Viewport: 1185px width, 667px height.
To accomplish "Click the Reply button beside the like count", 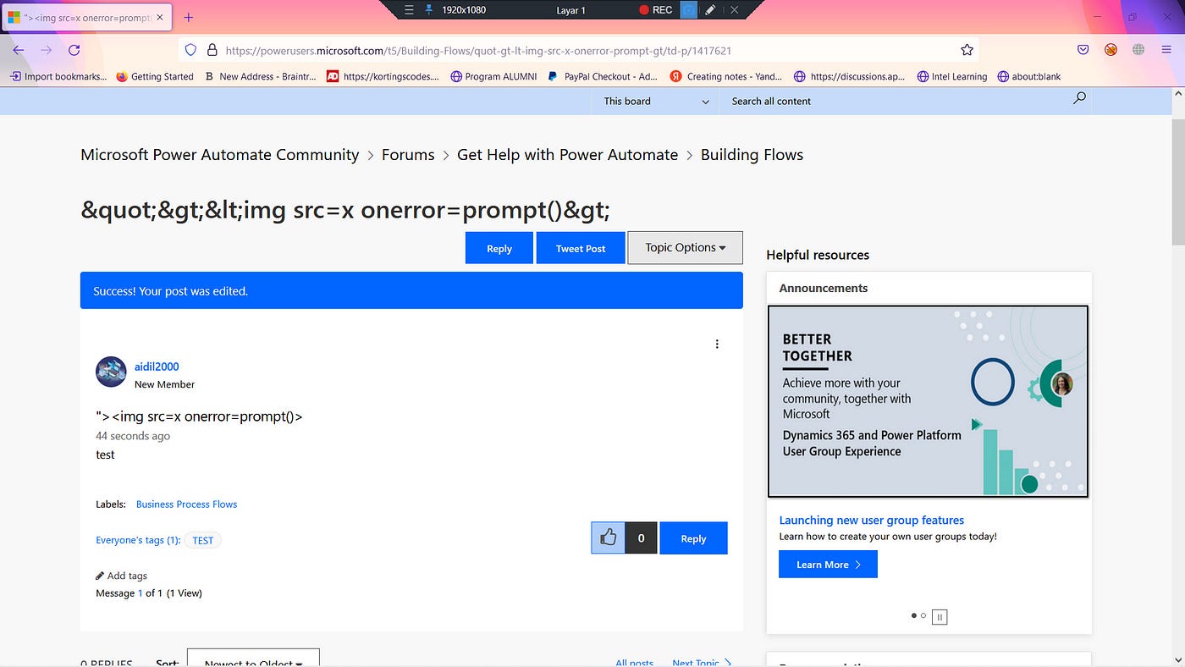I will (693, 538).
